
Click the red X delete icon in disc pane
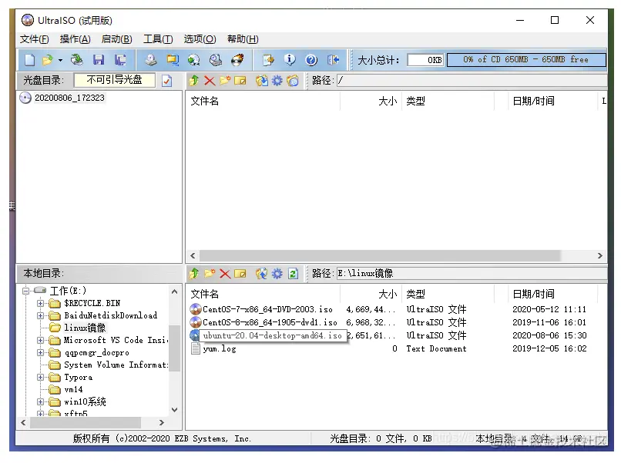(x=209, y=81)
